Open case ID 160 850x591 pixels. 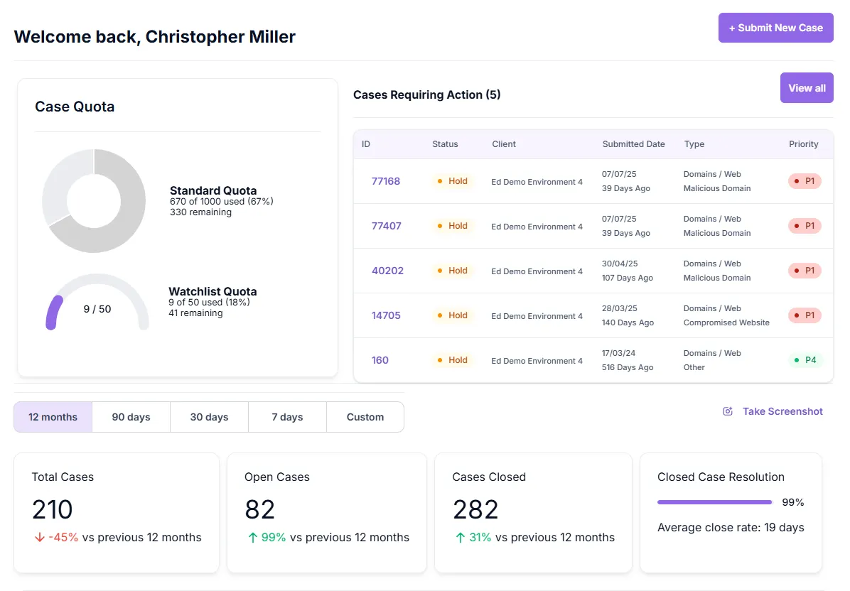coord(380,360)
